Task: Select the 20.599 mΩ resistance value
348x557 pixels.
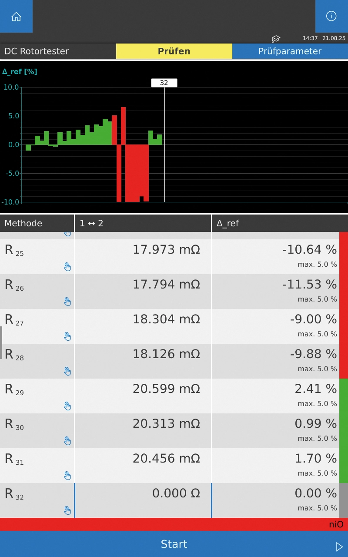Action: tap(166, 389)
